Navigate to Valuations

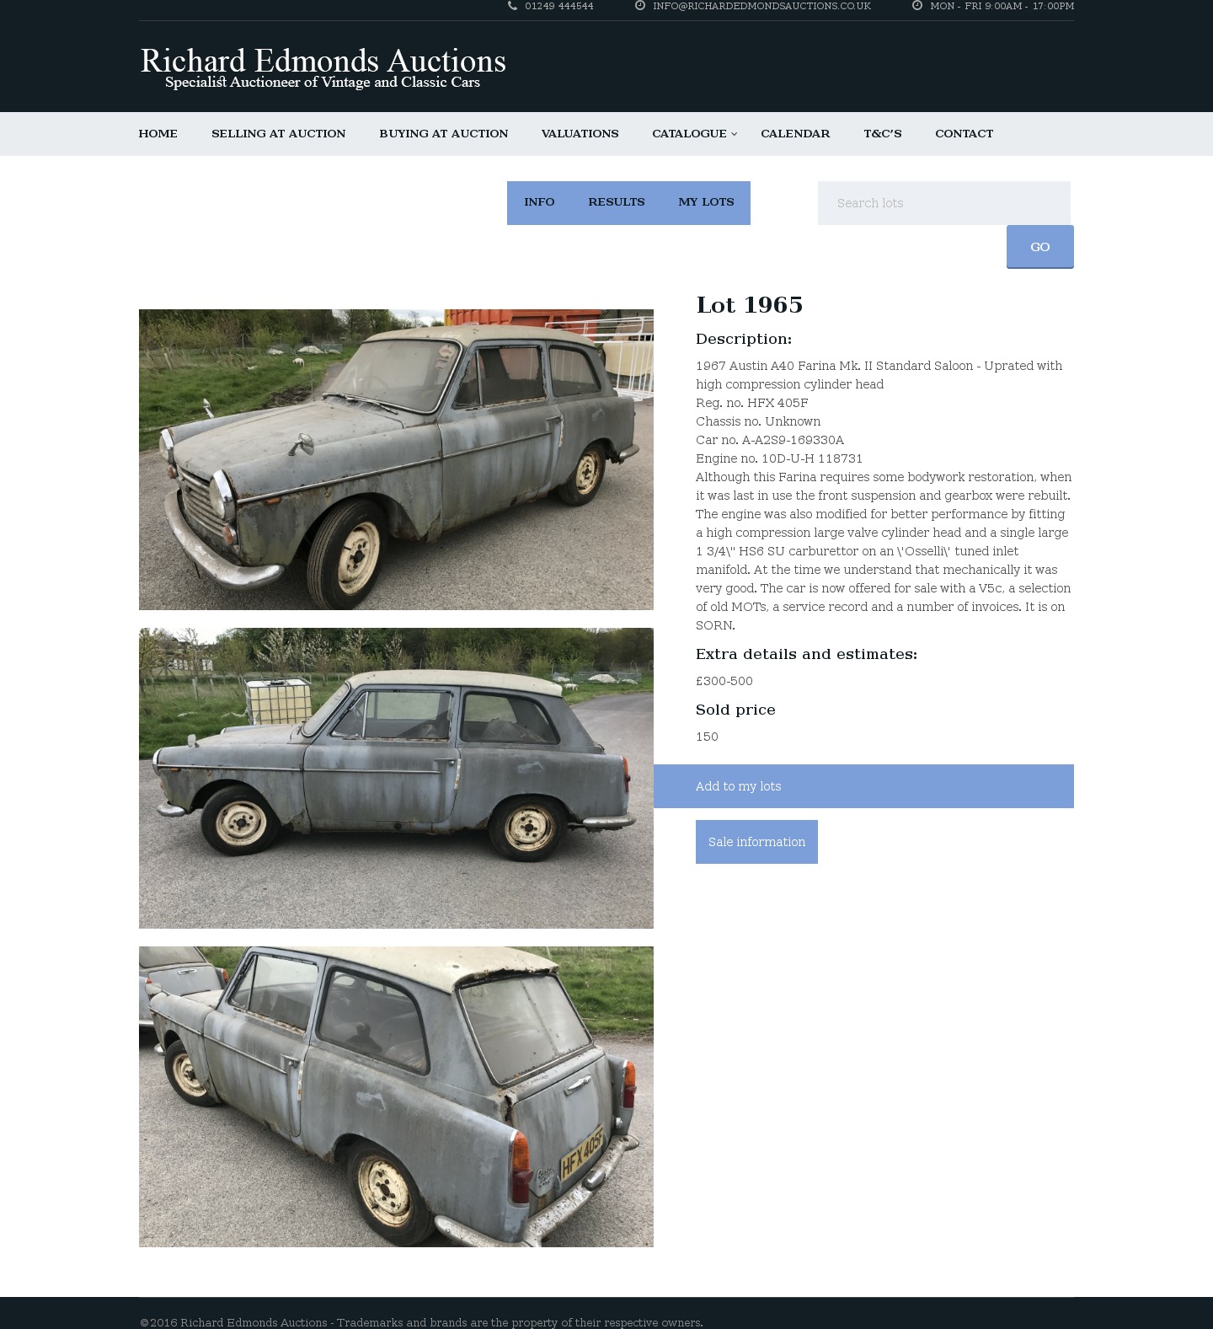580,134
